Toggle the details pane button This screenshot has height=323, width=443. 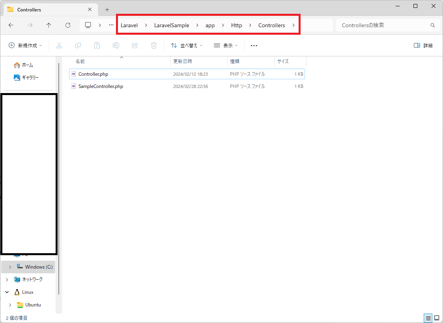coord(423,45)
